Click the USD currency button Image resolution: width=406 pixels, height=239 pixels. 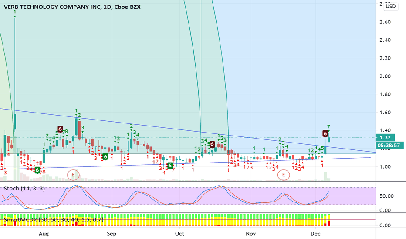(x=390, y=7)
